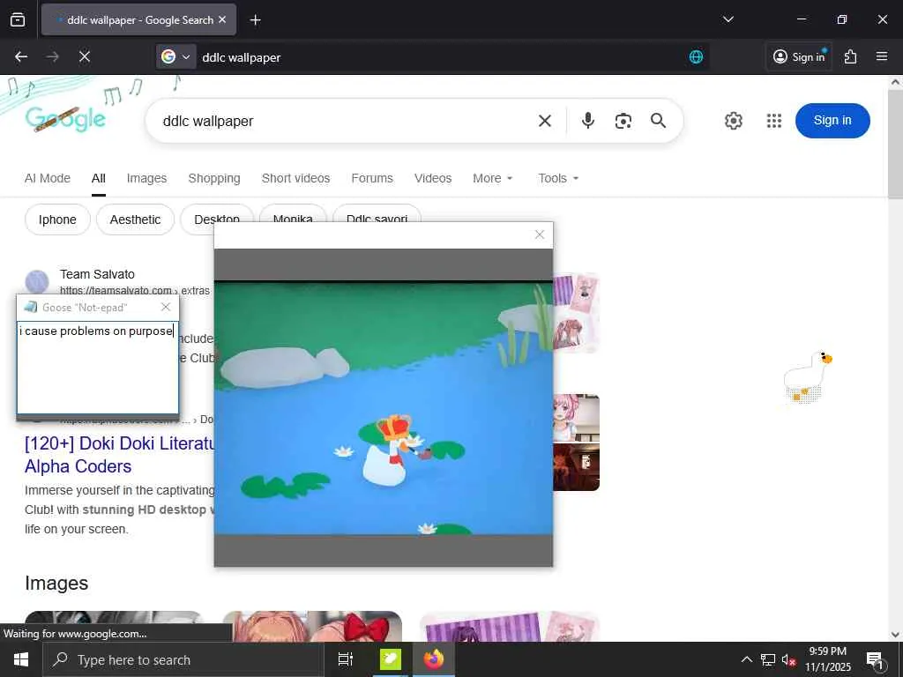The width and height of the screenshot is (903, 677).
Task: Click the network tray icon
Action: point(768,659)
